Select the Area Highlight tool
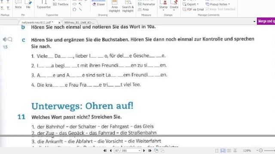This screenshot has width=275, height=154. click(x=114, y=6)
